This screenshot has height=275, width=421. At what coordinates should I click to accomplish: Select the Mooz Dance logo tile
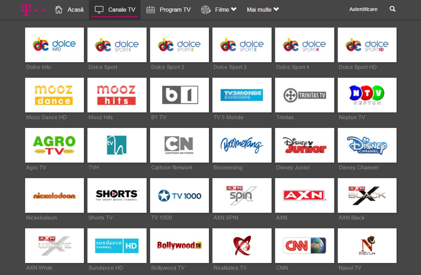point(55,95)
